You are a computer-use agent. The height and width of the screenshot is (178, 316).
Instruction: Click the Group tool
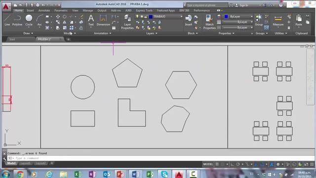tap(259, 20)
